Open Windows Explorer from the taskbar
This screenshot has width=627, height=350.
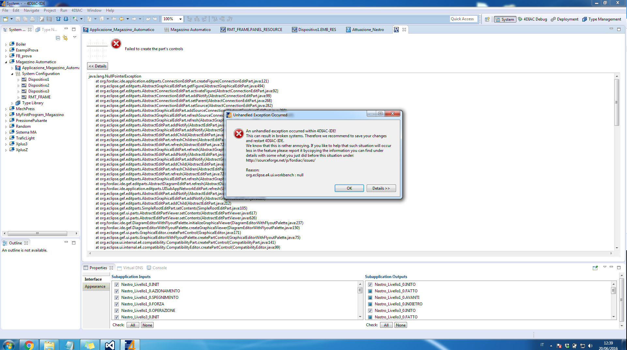49,345
